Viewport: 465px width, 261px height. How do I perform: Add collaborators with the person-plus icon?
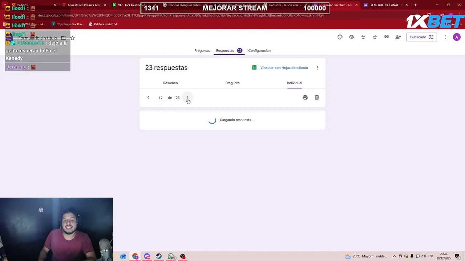(x=398, y=37)
